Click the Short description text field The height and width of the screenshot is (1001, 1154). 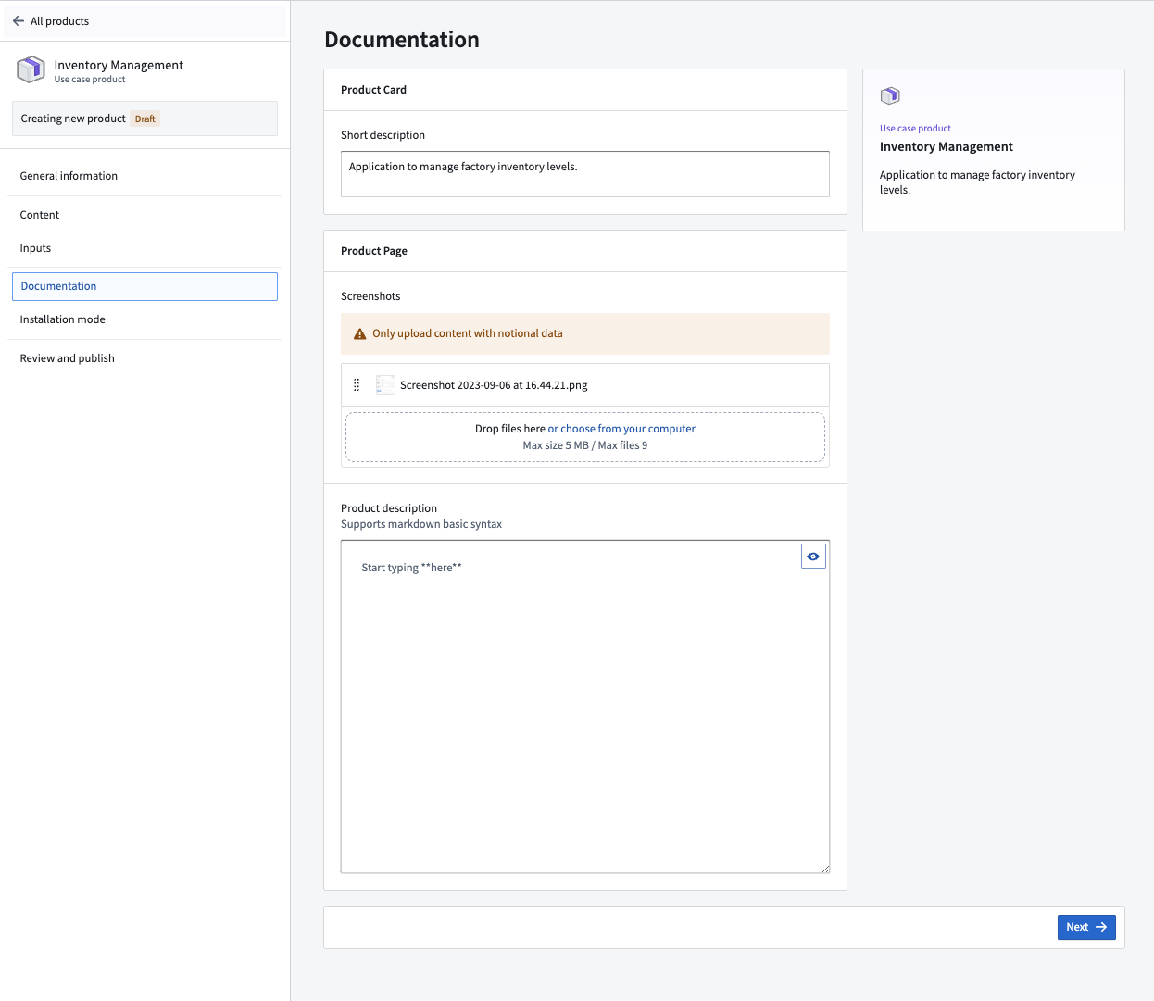click(x=585, y=174)
